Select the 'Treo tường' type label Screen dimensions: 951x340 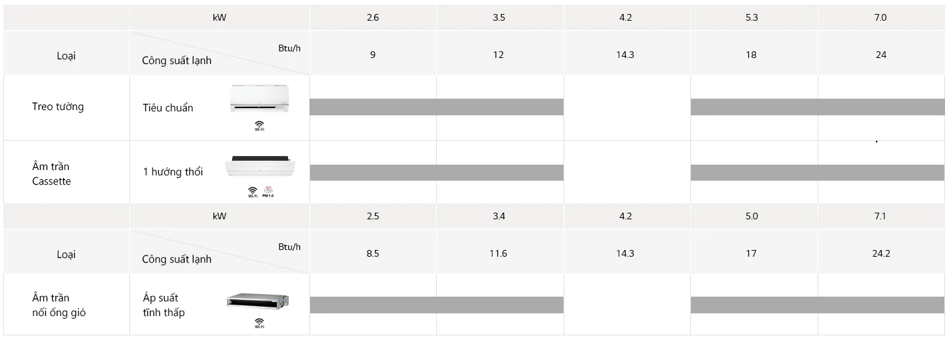(58, 107)
